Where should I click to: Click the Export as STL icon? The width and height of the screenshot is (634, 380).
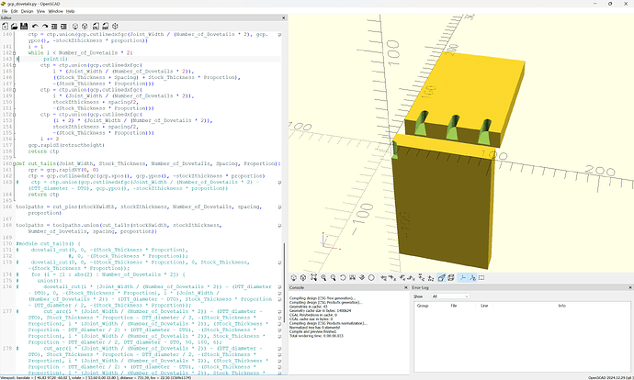coord(96,27)
